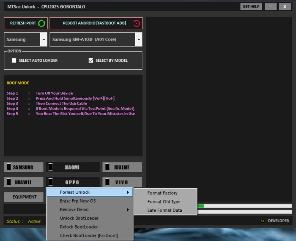Click the phone icon on Xiaomi button

point(50,167)
